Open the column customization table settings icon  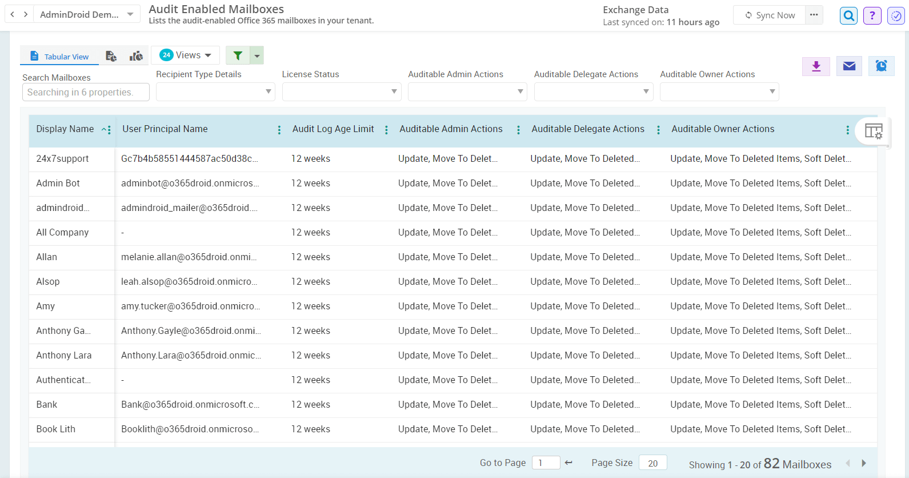(874, 132)
